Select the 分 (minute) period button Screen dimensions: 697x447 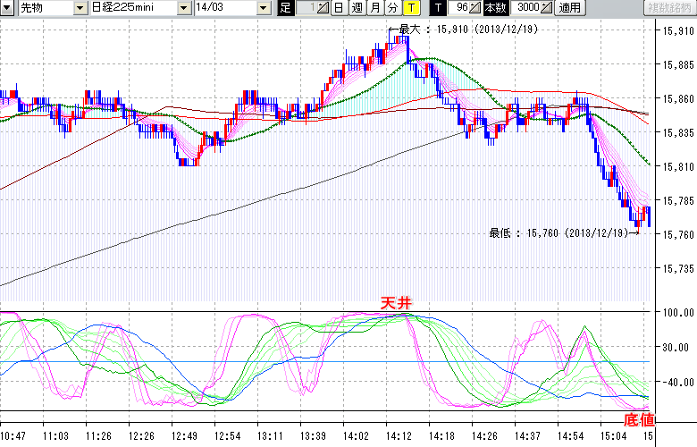[x=392, y=8]
